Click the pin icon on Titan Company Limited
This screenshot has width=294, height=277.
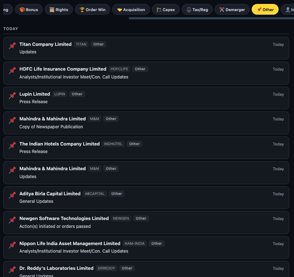12,46
